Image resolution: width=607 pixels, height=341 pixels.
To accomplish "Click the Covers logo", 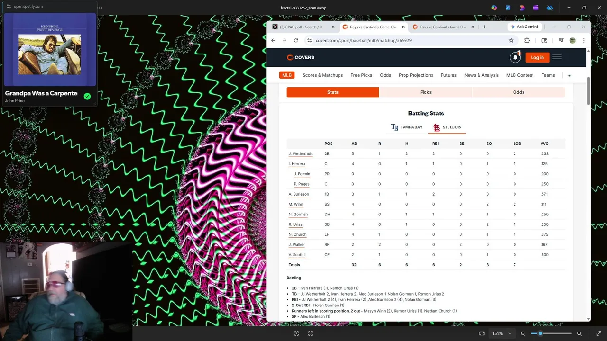I will pos(301,57).
